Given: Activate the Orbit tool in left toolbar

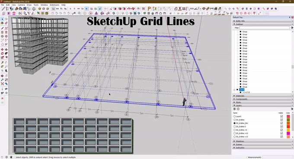Looking at the screenshot, I should point(2,76).
